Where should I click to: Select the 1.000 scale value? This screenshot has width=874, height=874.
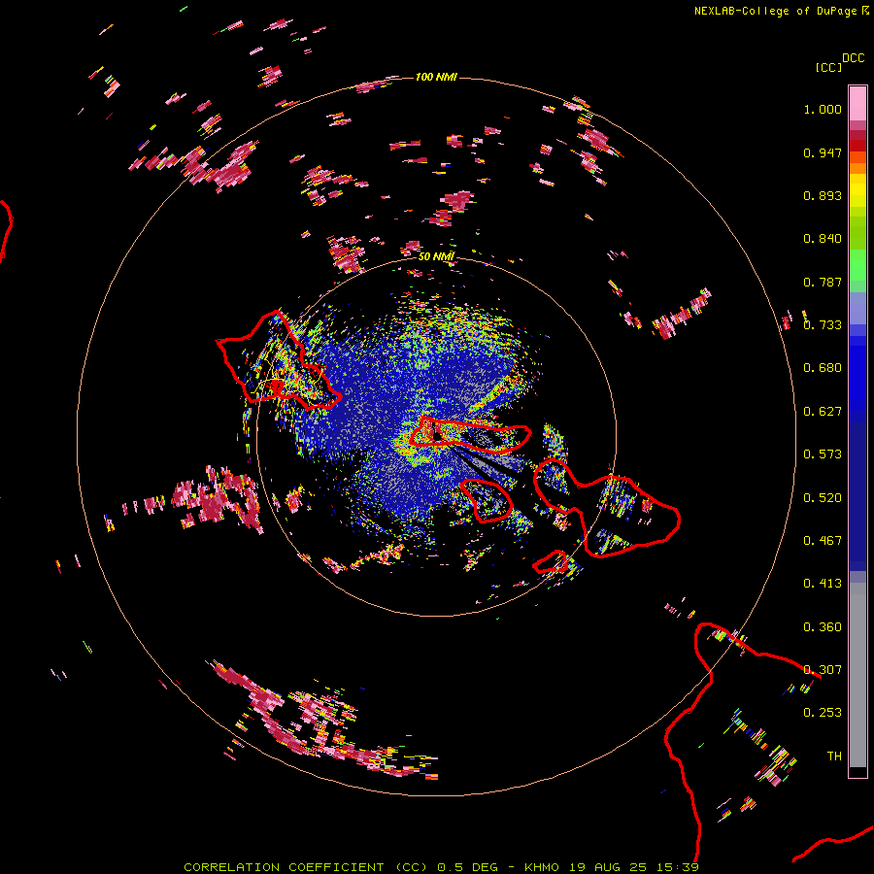[x=823, y=109]
